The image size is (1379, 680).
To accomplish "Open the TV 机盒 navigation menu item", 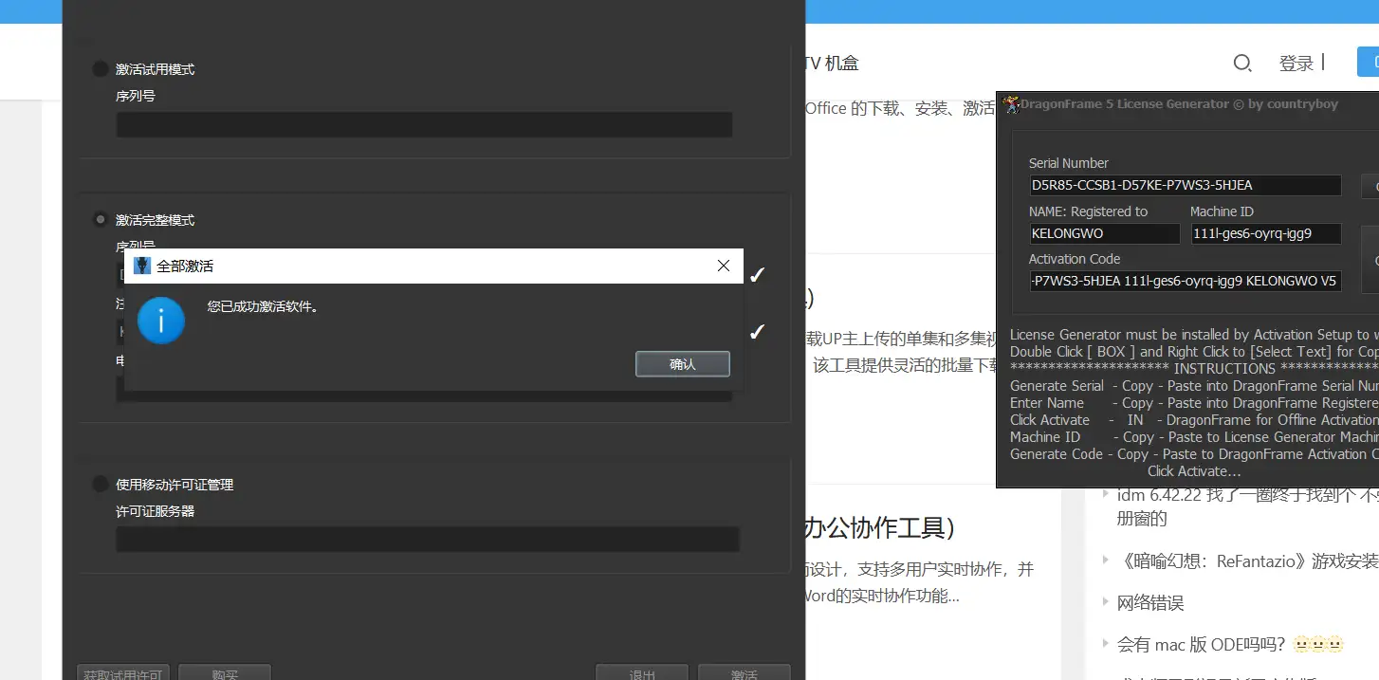I will pos(831,64).
